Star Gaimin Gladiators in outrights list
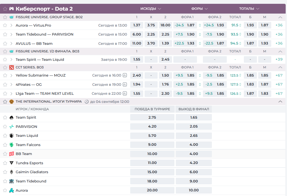The image size is (287, 196). 5,172
